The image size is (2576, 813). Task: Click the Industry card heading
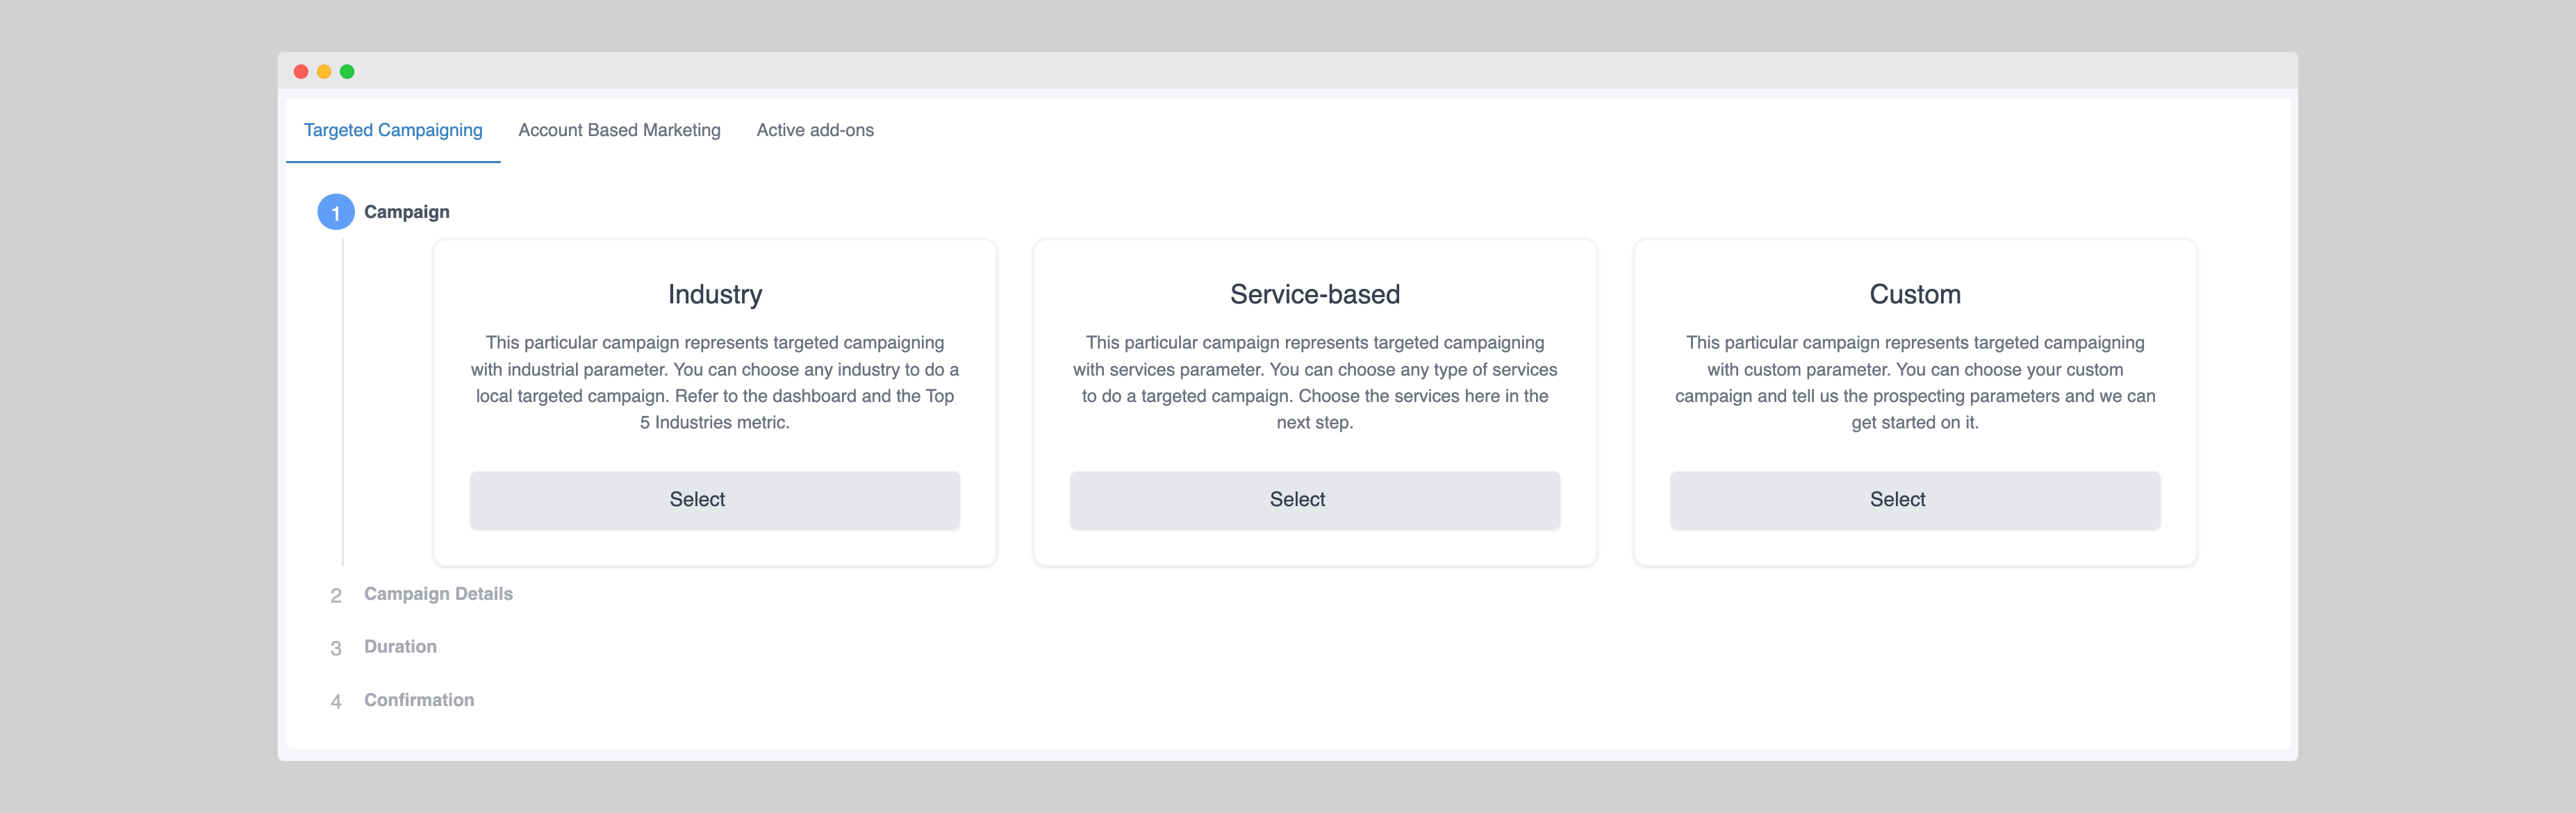tap(715, 294)
